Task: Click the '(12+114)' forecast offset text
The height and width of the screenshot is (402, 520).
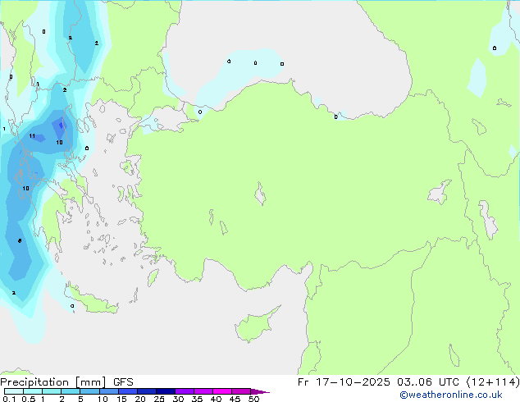Action: [493, 382]
